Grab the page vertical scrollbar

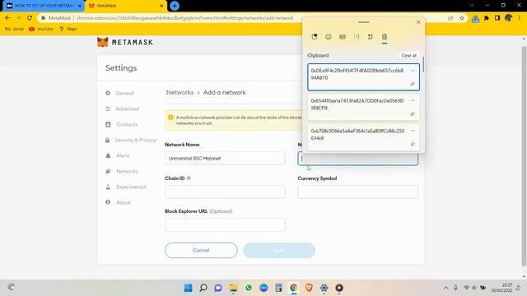pos(524,156)
